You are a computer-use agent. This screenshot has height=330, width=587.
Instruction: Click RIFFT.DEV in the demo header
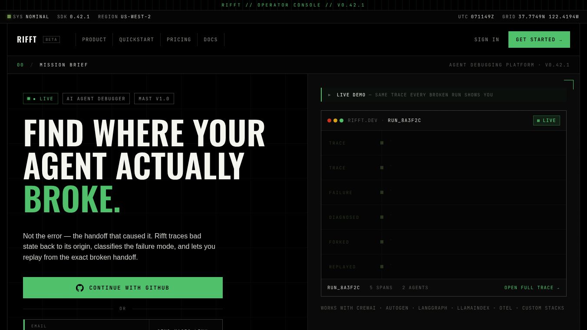click(x=363, y=120)
